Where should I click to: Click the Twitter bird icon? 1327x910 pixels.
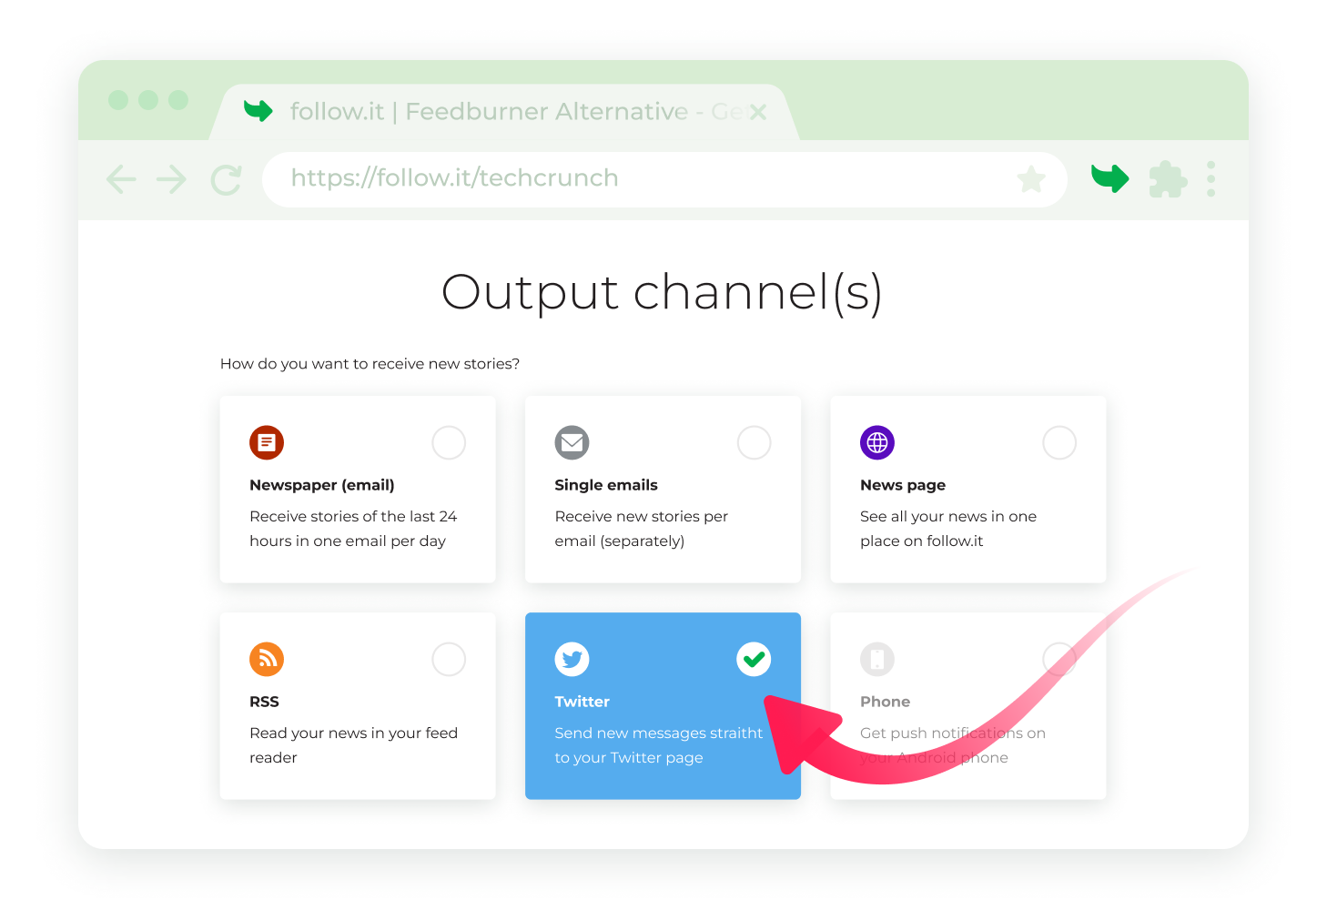click(572, 659)
